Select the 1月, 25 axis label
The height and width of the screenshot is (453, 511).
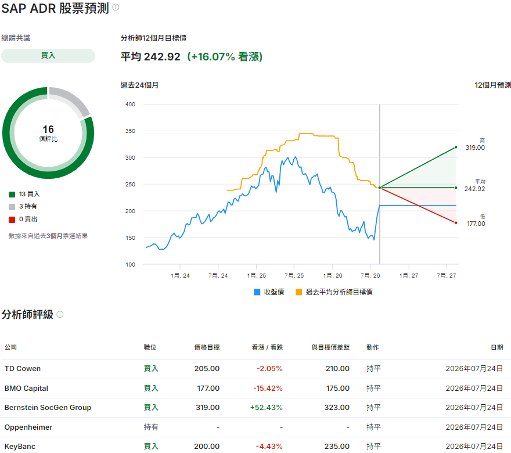point(257,276)
